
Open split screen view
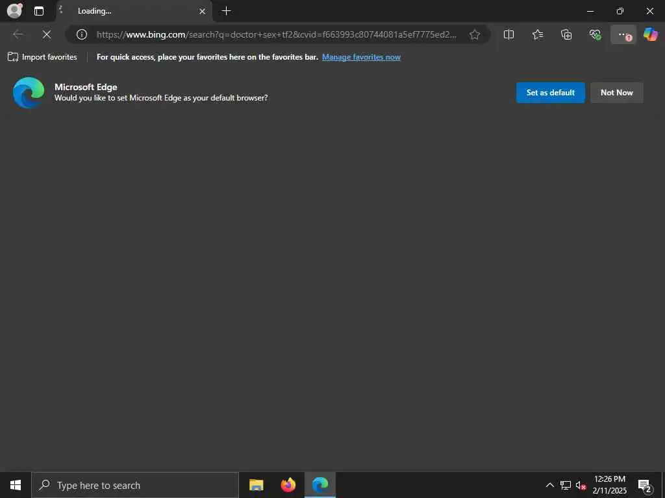[508, 34]
